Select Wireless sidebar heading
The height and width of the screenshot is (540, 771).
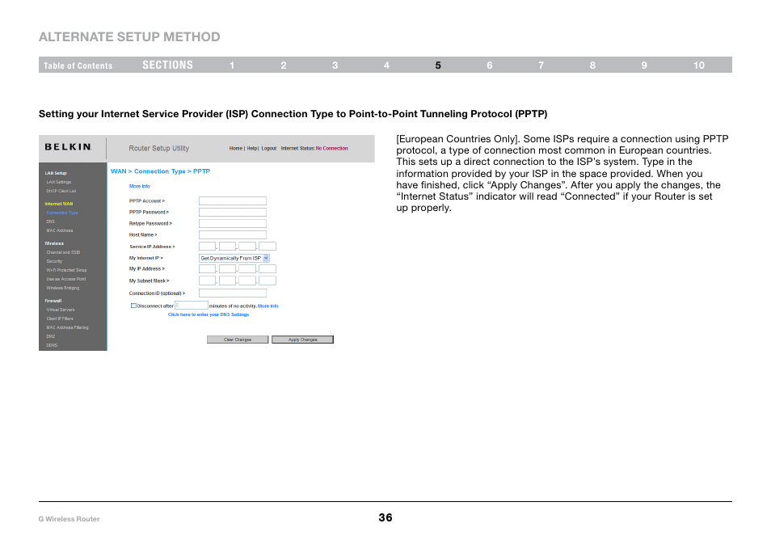coord(54,243)
